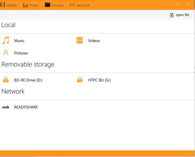The image size is (195, 157).
Task: Maximize the application window
Action: point(177,4)
